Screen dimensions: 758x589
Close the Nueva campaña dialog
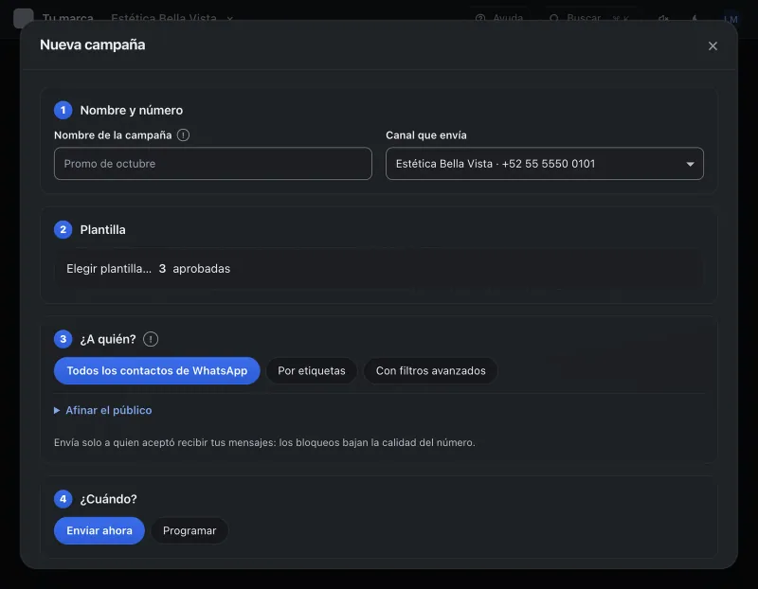[713, 45]
